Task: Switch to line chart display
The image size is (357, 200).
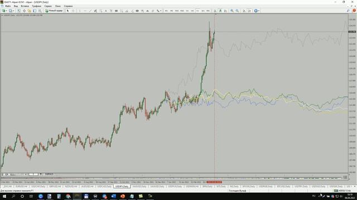Action: point(225,11)
